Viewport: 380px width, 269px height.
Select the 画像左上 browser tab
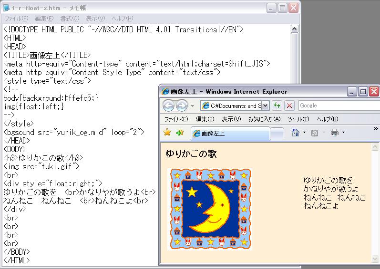click(230, 133)
